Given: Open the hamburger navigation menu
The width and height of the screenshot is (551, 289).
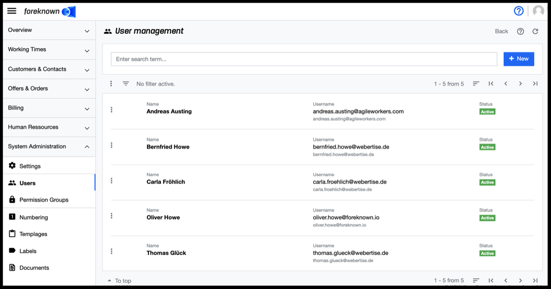Looking at the screenshot, I should pos(12,11).
